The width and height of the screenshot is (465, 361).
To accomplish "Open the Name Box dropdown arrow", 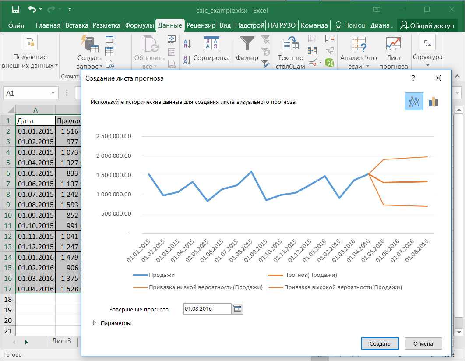I will click(53, 93).
